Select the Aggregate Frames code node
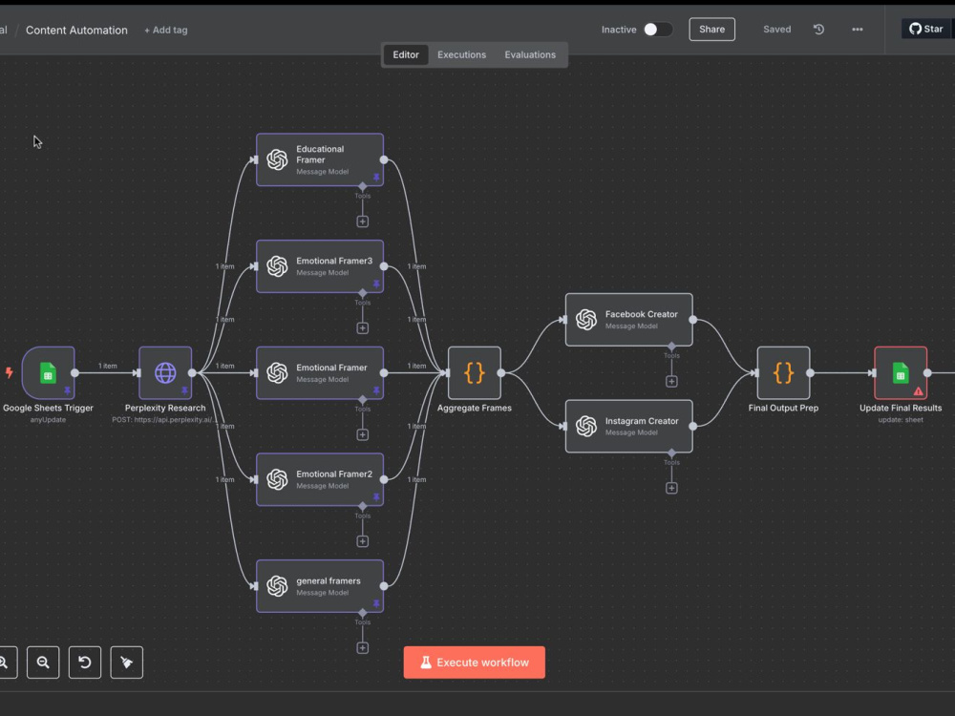Image resolution: width=955 pixels, height=716 pixels. [x=475, y=372]
